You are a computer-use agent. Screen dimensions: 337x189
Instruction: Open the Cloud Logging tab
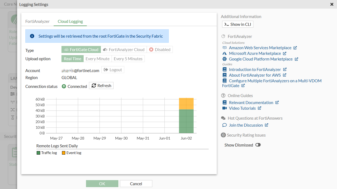tap(70, 22)
